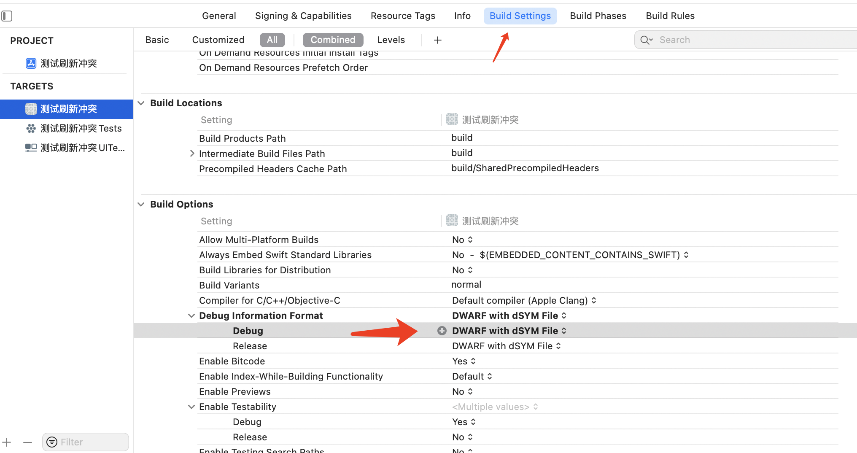Open the Enable Bitcode value dropdown
The height and width of the screenshot is (453, 857).
[473, 361]
